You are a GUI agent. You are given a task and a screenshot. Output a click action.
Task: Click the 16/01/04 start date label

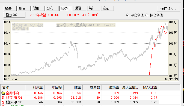[x=10, y=79]
